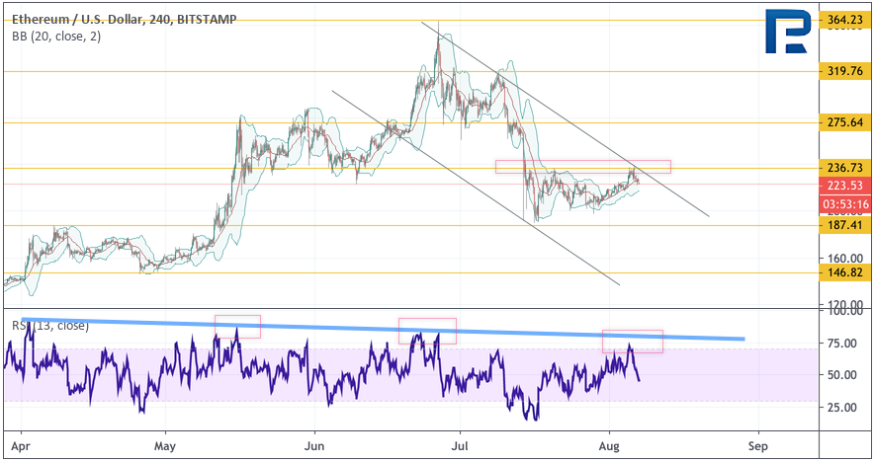The height and width of the screenshot is (462, 875).
Task: Select the 275.64 horizontal level label
Action: pos(843,122)
